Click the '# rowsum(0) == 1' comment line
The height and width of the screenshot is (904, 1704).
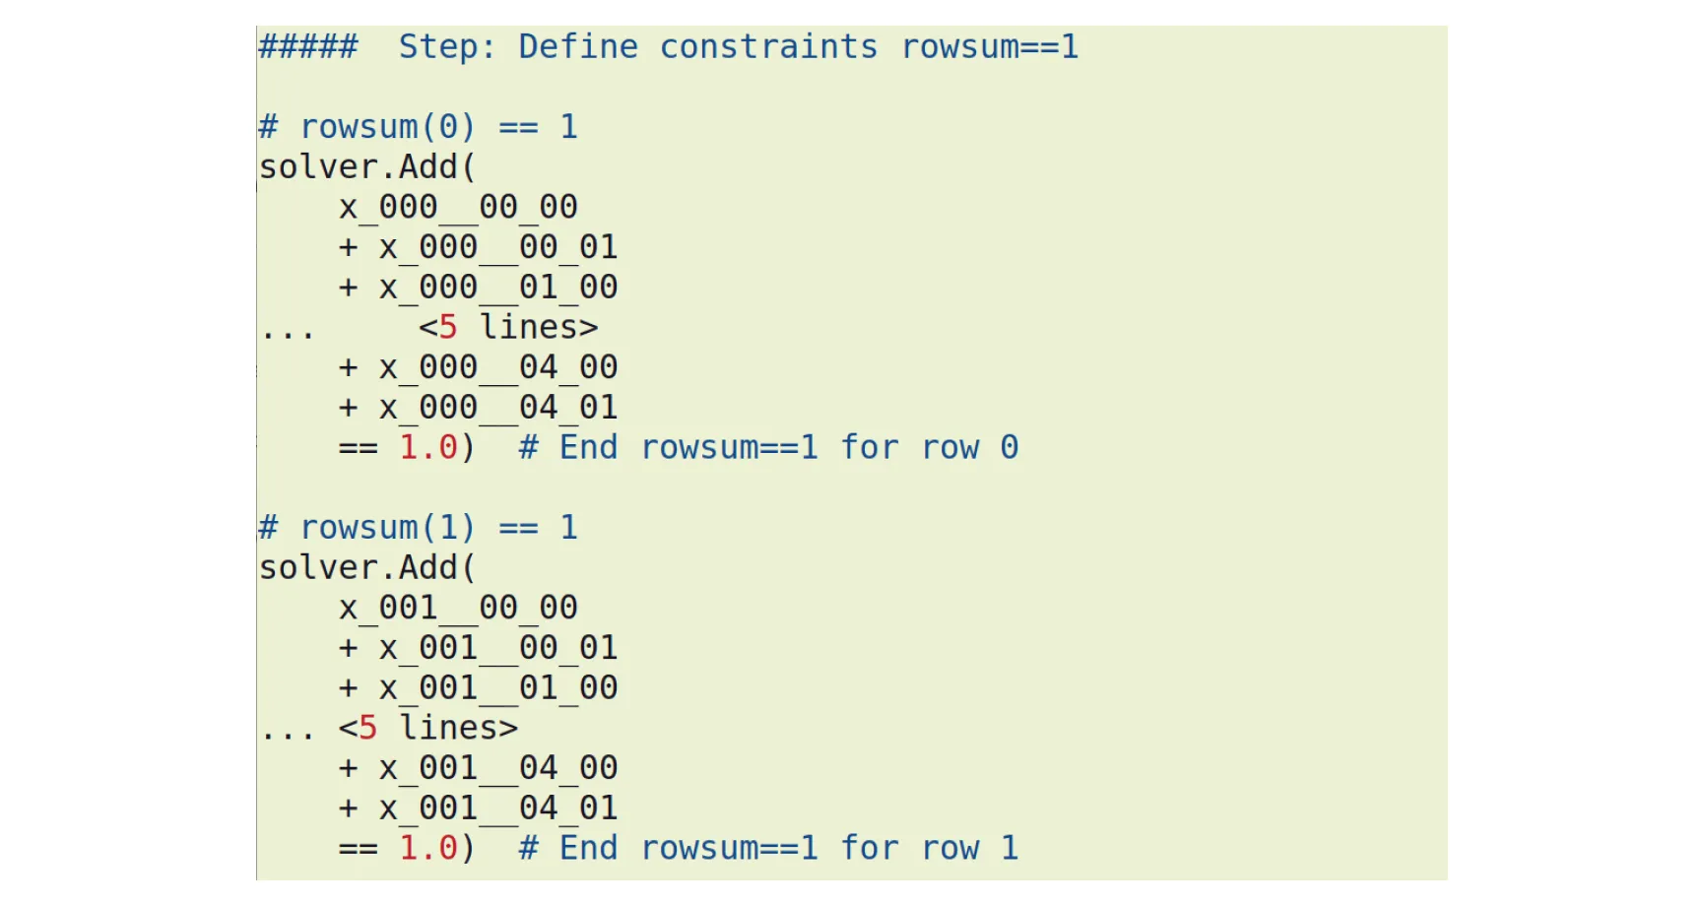418,127
